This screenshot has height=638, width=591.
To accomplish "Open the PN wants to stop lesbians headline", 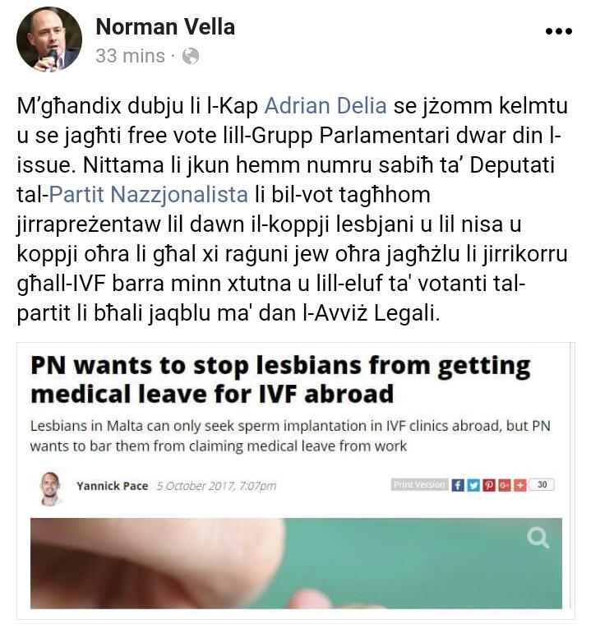I will [x=280, y=380].
